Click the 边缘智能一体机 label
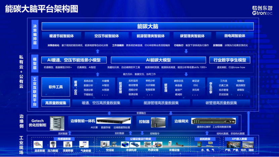Screen dimensions: 279x157 pyautogui.click(x=83, y=121)
